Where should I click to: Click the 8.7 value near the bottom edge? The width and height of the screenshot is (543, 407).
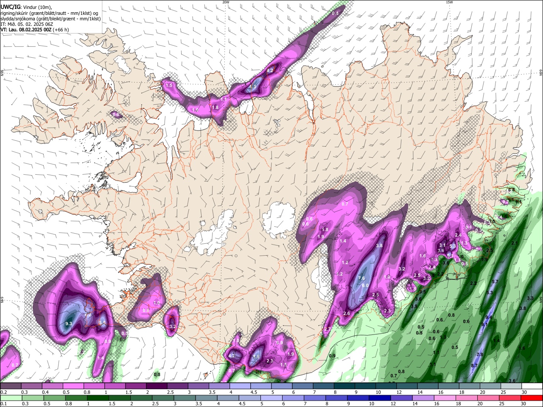pyautogui.click(x=474, y=365)
